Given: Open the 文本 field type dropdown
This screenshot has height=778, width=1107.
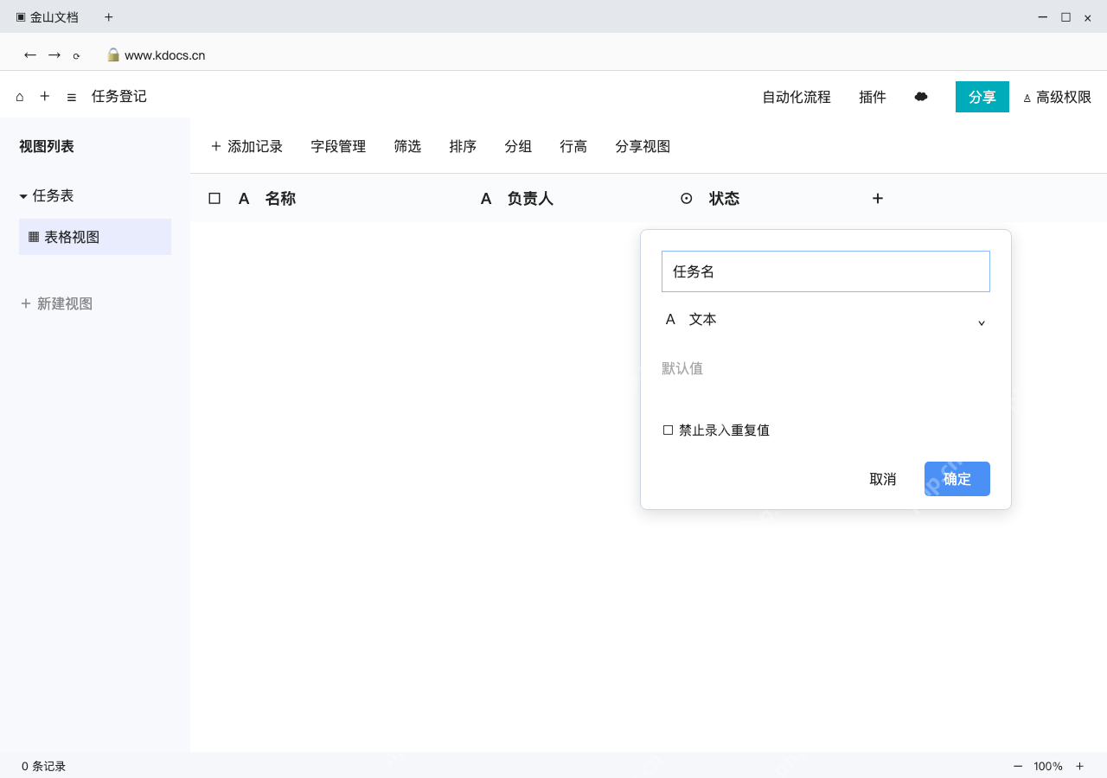Looking at the screenshot, I should (x=826, y=320).
